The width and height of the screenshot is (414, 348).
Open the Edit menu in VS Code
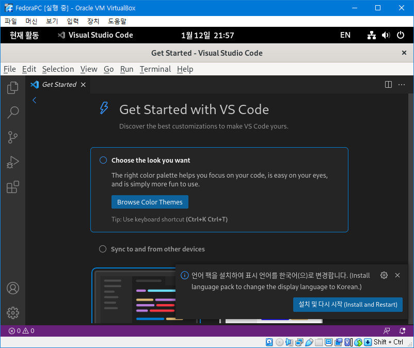click(x=29, y=69)
